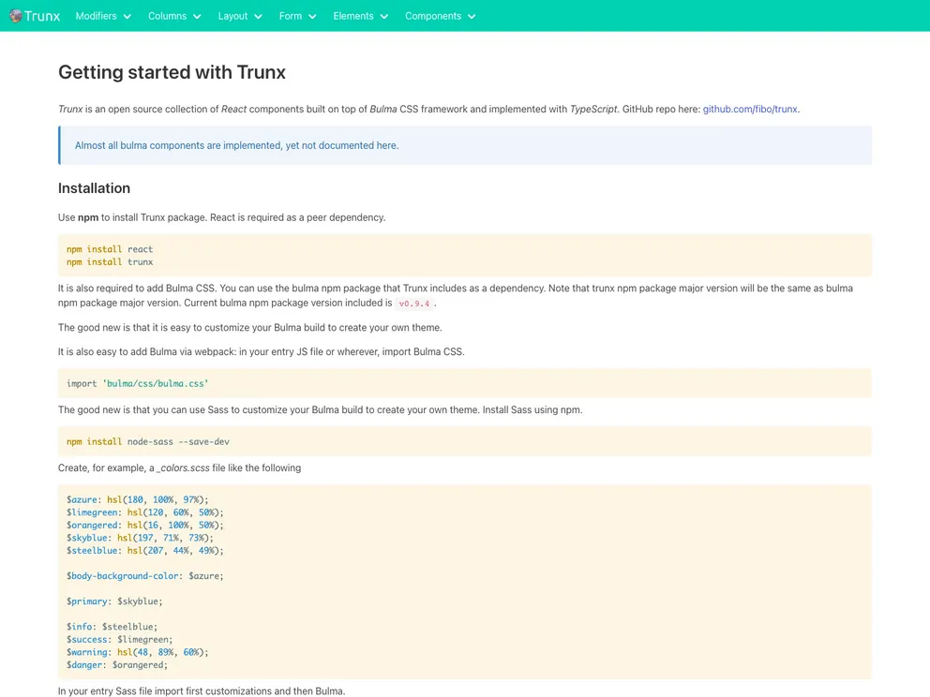Expand the Form dropdown arrow
The image size is (930, 697).
click(x=311, y=16)
